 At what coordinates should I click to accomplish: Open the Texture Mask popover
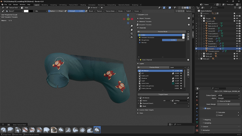click(111, 11)
